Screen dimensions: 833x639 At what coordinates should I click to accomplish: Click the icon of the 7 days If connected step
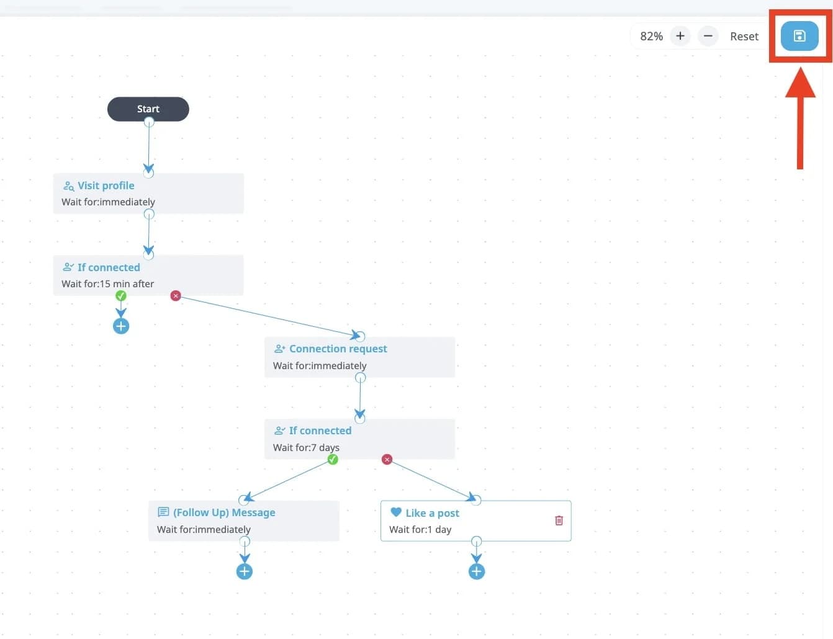(x=280, y=431)
